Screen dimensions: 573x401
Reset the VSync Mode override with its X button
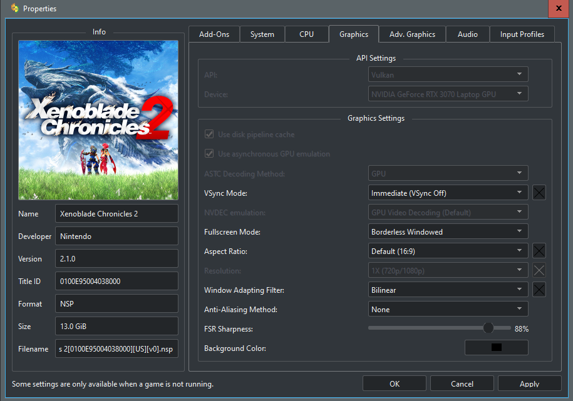(x=539, y=193)
